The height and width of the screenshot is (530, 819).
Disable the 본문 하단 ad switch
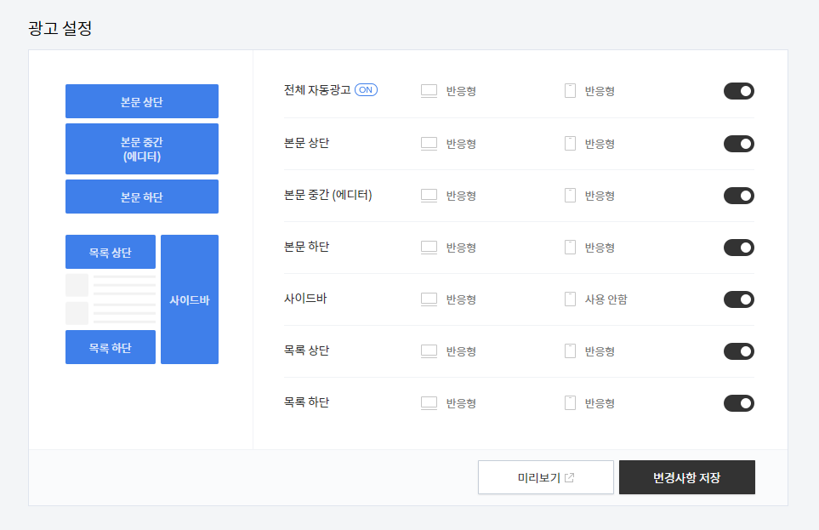(x=738, y=248)
